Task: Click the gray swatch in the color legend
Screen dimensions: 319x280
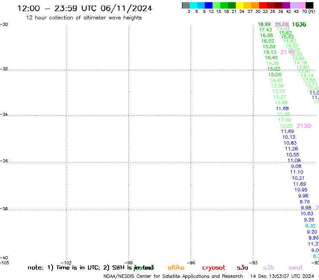Action: pos(186,5)
